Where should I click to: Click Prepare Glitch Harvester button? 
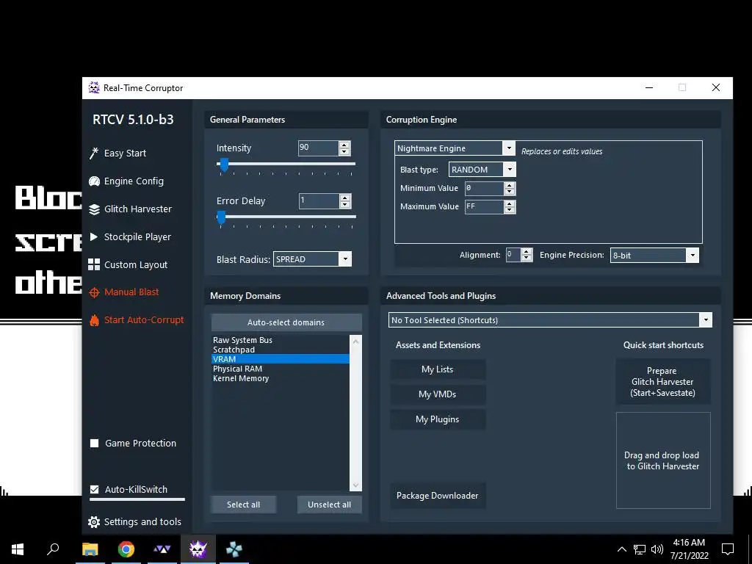click(x=663, y=382)
